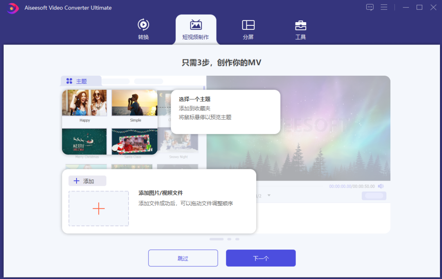The height and width of the screenshot is (279, 442).
Task: Click the Aiseesoft app logo
Action: (x=12, y=8)
